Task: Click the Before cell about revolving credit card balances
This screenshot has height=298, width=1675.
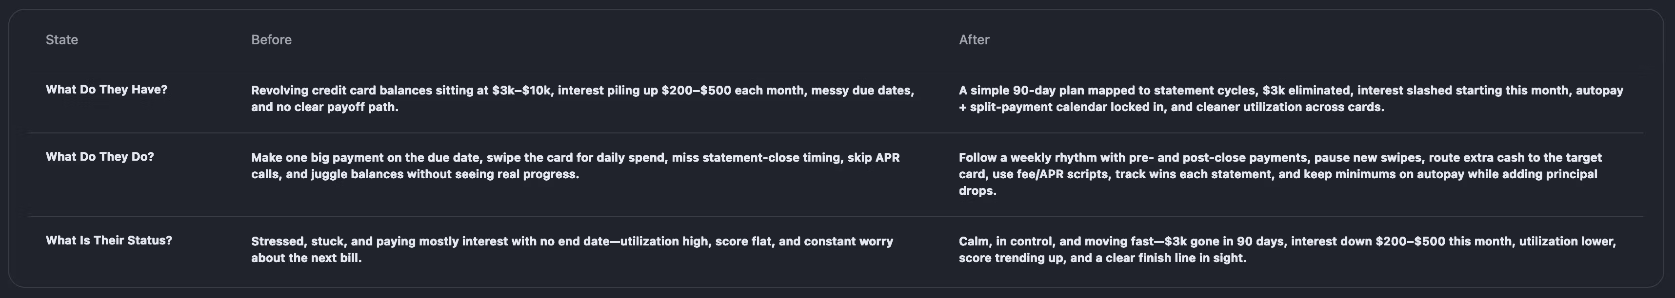Action: (582, 99)
